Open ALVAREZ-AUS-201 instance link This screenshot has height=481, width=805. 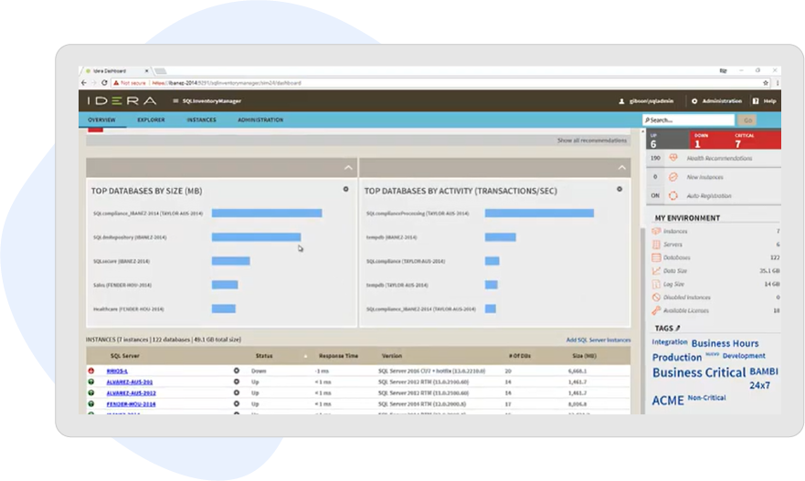coord(130,382)
